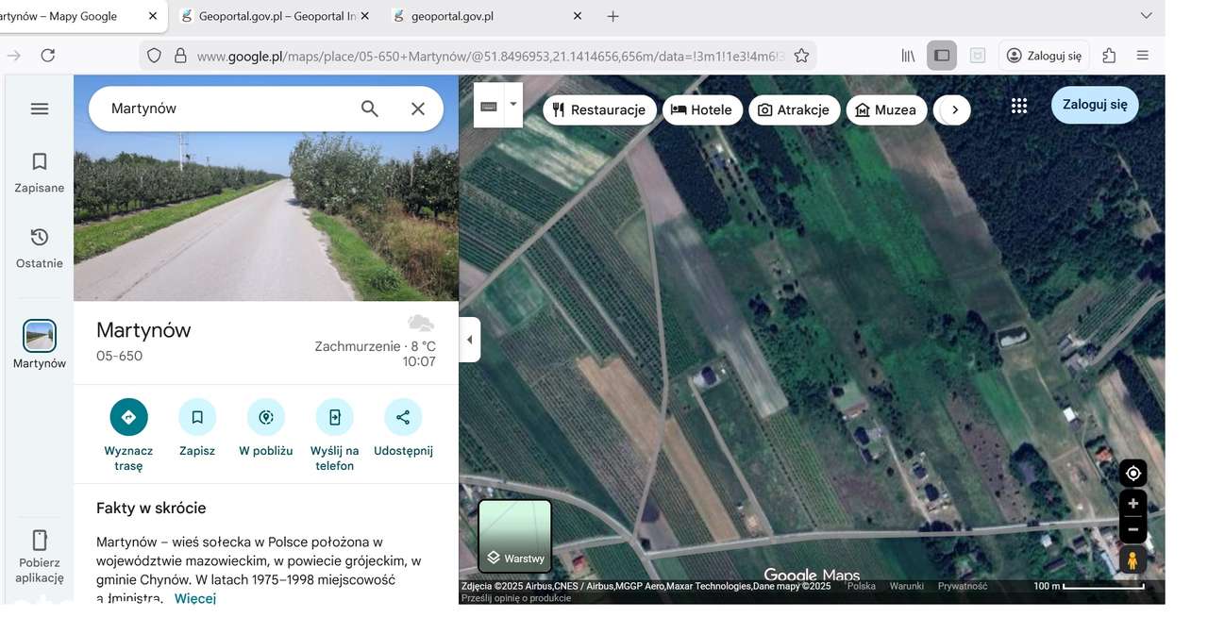Click show my location button
This screenshot has height=634, width=1208.
(x=1133, y=474)
